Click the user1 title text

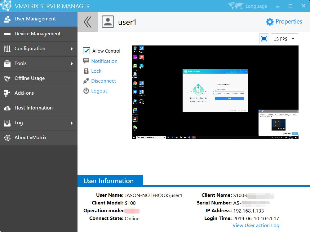click(x=127, y=22)
